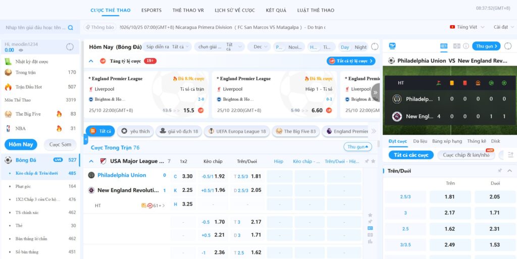Viewport: 517px width, 259px height.
Task: Open match row statistics bar icon
Action: [370, 241]
